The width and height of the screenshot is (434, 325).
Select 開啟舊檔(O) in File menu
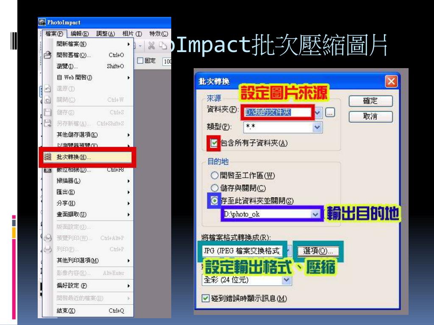(87, 55)
